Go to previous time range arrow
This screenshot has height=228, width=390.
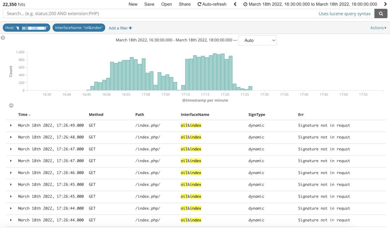[235, 4]
